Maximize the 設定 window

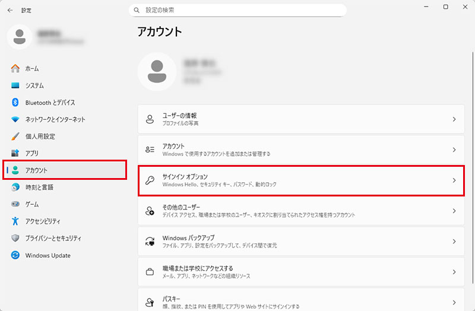coord(446,7)
